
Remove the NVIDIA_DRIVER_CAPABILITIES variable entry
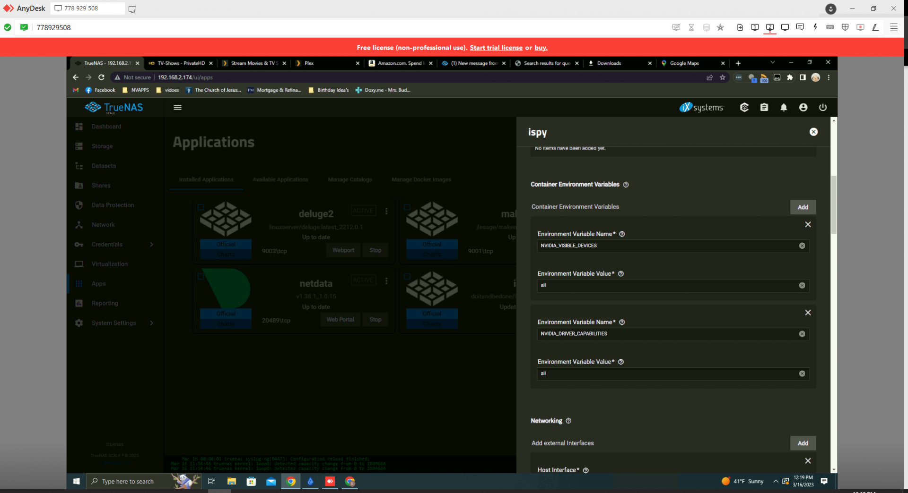(808, 313)
